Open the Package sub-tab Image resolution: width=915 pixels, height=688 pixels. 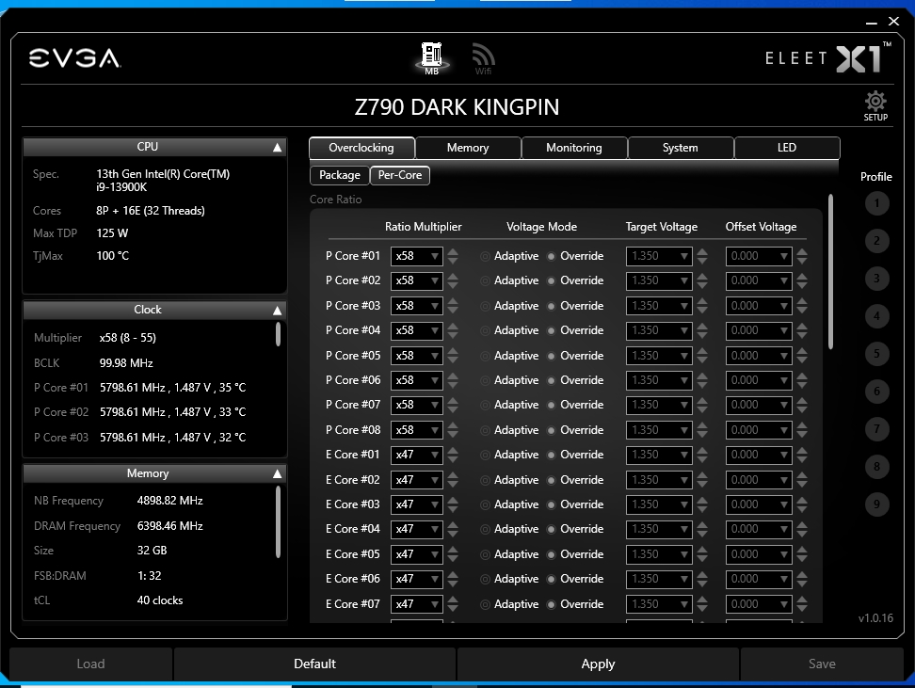pos(340,175)
